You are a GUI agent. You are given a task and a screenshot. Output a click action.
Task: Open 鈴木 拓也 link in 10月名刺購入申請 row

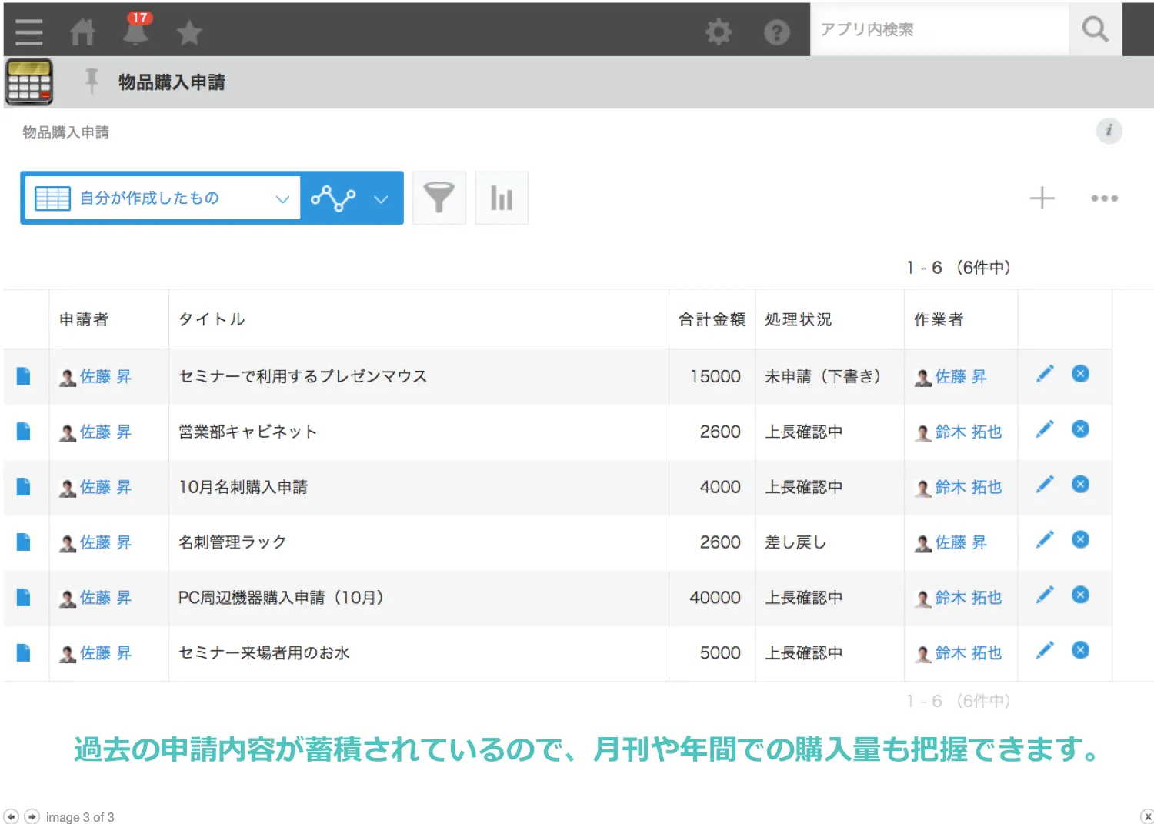pos(968,487)
